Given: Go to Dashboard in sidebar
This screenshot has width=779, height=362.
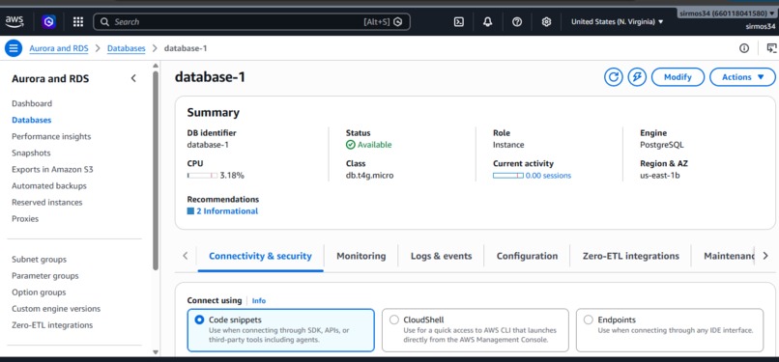Looking at the screenshot, I should pos(32,103).
